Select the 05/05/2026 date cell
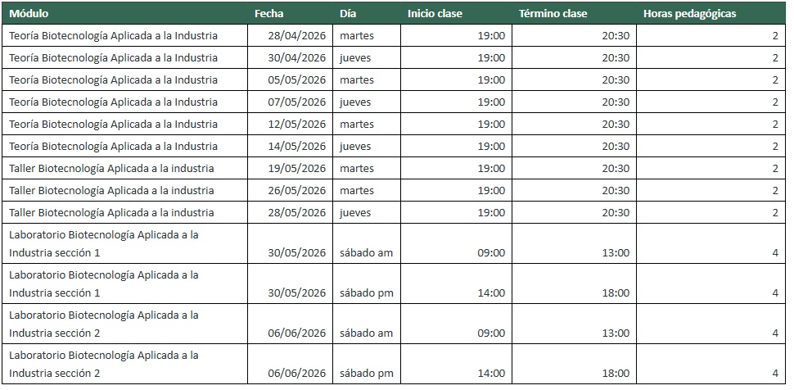Screen dimensions: 794x390 coord(296,80)
